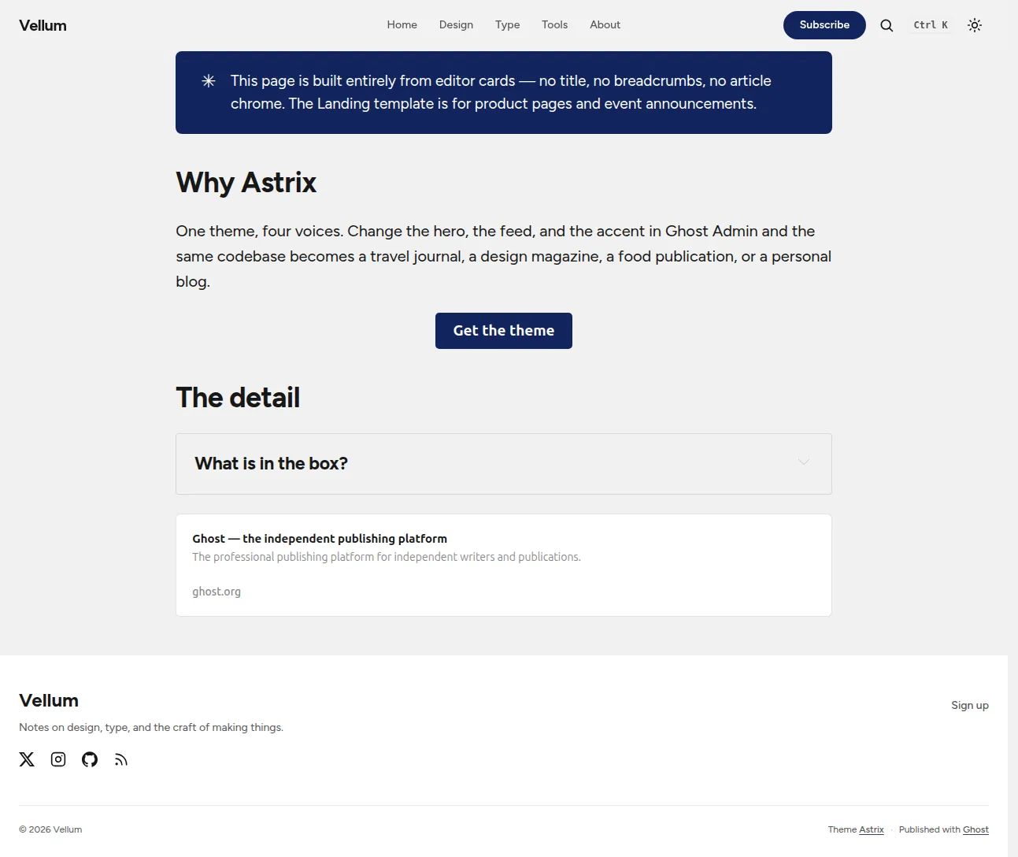
Task: Open the search magnifier icon
Action: coord(887,25)
